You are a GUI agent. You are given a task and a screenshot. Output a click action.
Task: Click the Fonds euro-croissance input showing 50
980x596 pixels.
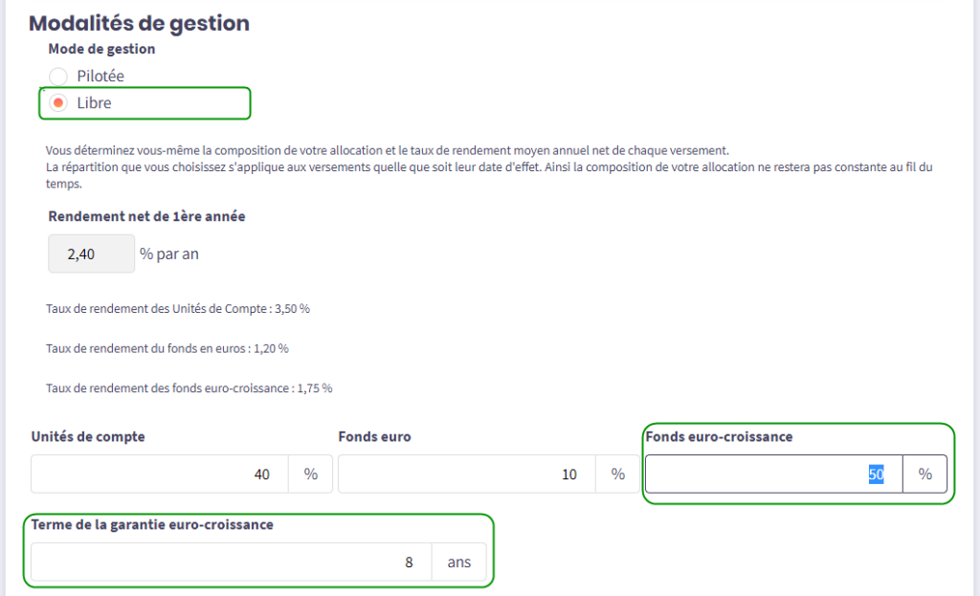773,474
